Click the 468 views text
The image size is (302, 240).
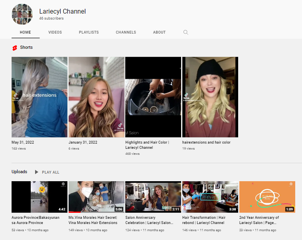tap(132, 154)
